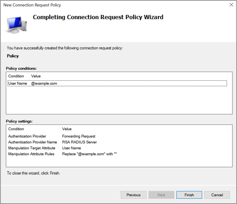Close the New Connection Request Policy dialog
The image size is (237, 204).
231,5
